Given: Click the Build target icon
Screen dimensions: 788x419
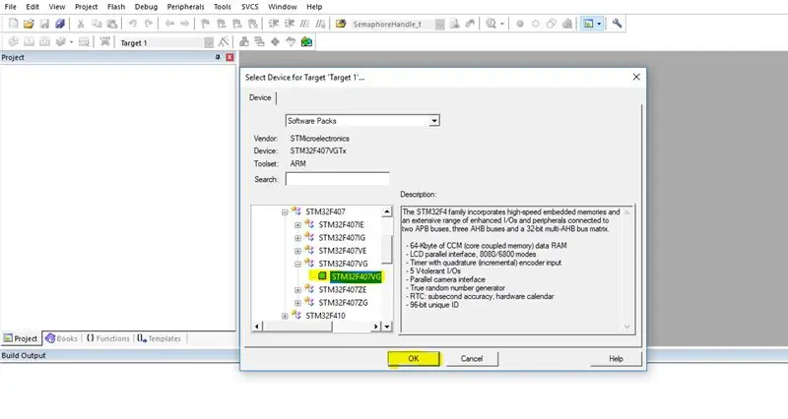Looking at the screenshot, I should click(x=30, y=42).
